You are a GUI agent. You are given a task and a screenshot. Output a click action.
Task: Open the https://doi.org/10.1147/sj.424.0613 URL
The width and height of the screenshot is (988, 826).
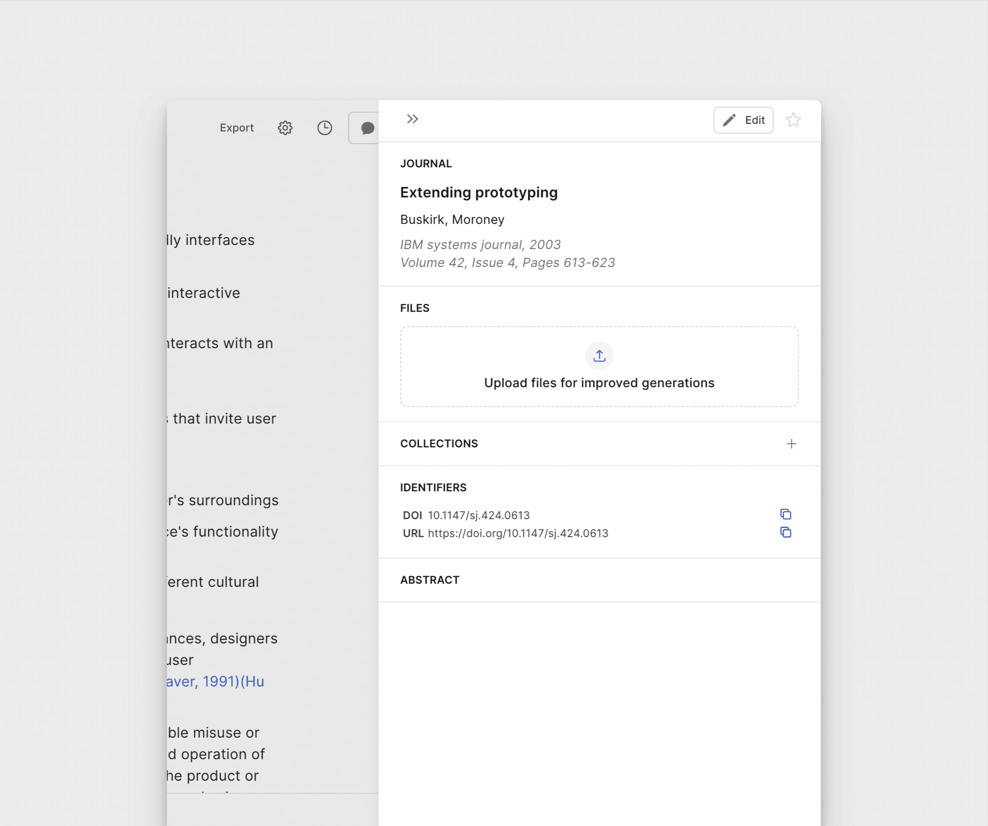(x=518, y=533)
